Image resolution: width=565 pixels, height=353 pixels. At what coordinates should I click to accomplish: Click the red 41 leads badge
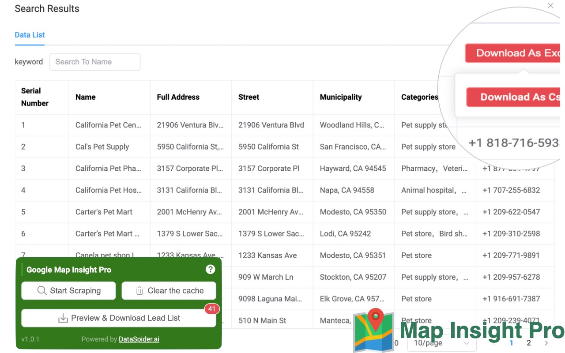point(212,309)
